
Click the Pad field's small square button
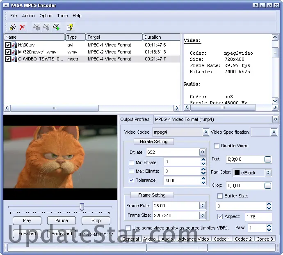pos(268,160)
